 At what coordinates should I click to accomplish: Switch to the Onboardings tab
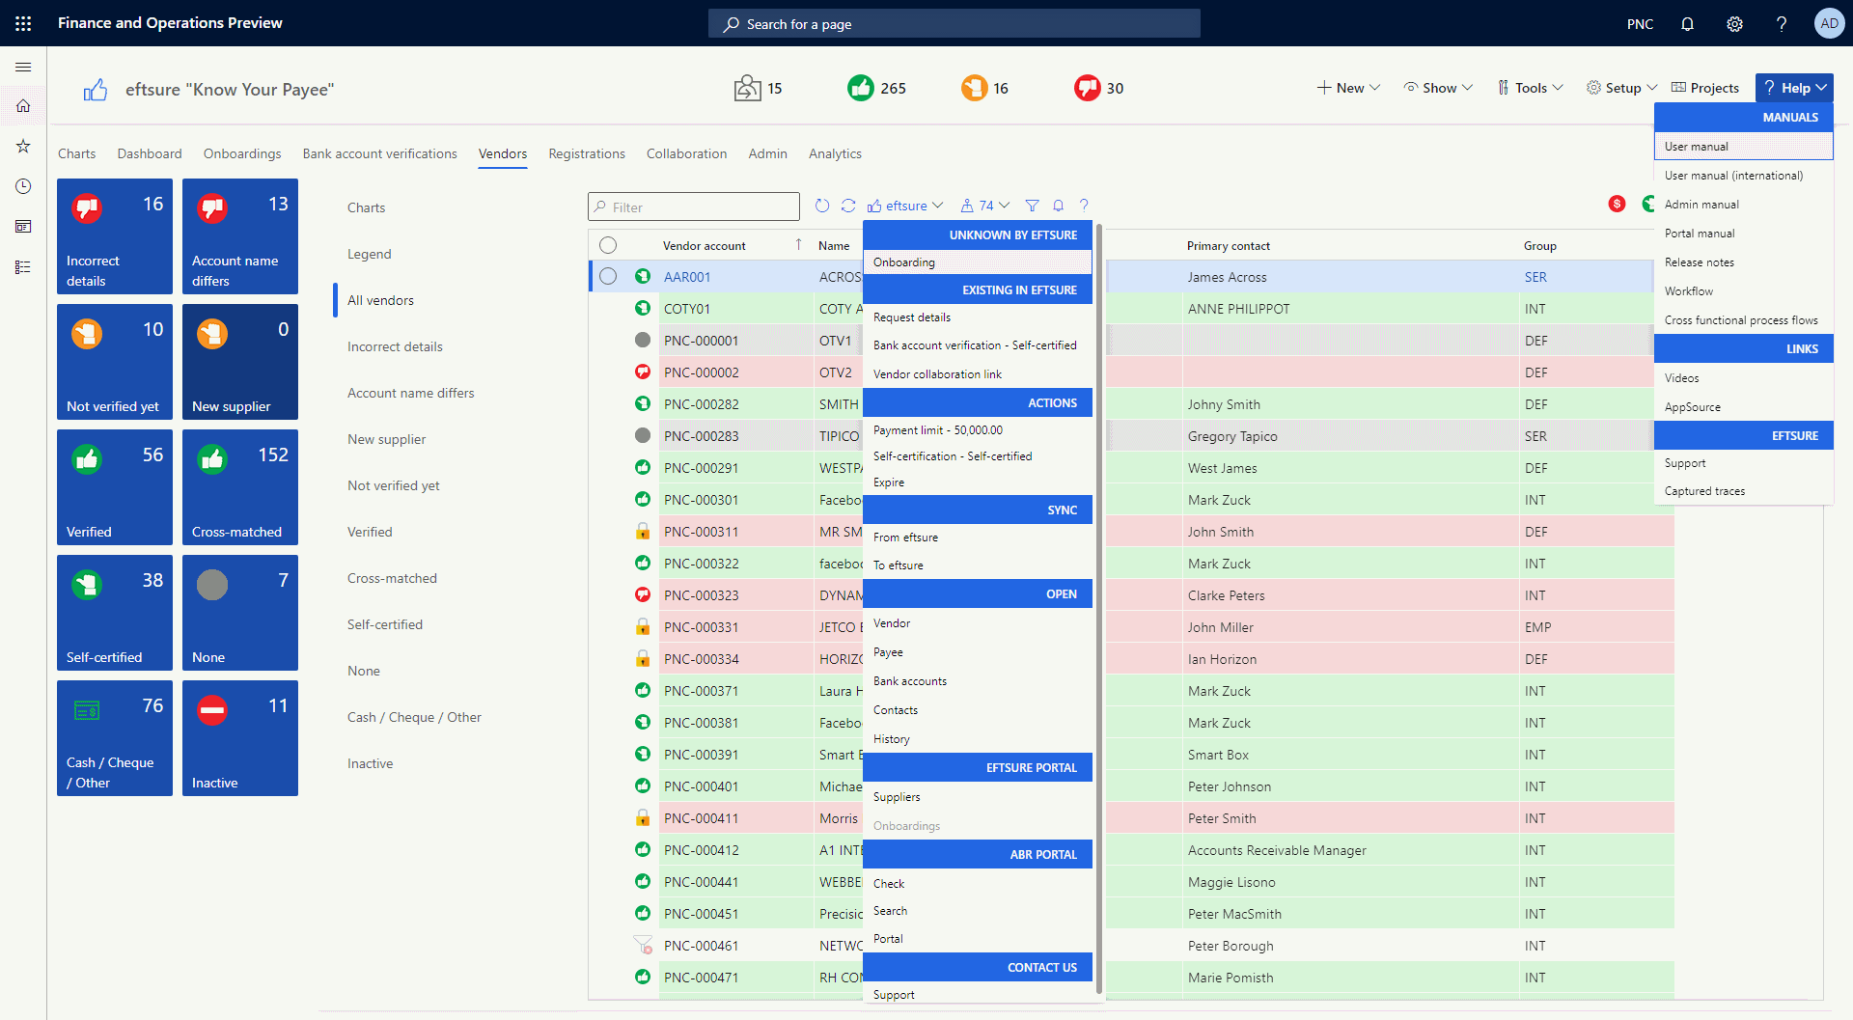242,153
